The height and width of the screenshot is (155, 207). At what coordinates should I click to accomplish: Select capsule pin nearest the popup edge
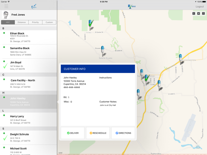138,94
